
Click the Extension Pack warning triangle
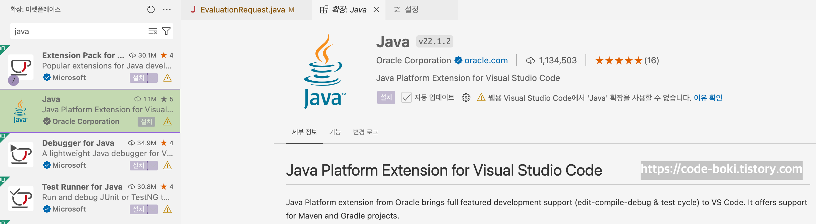(x=167, y=78)
